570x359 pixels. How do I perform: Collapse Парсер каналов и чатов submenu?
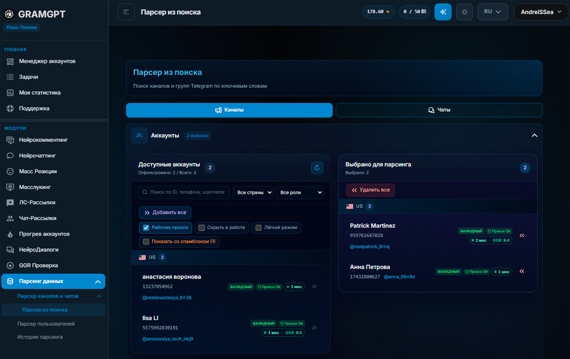click(x=99, y=296)
